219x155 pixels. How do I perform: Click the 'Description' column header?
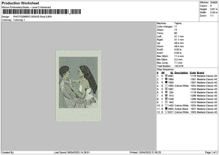[x=181, y=73]
